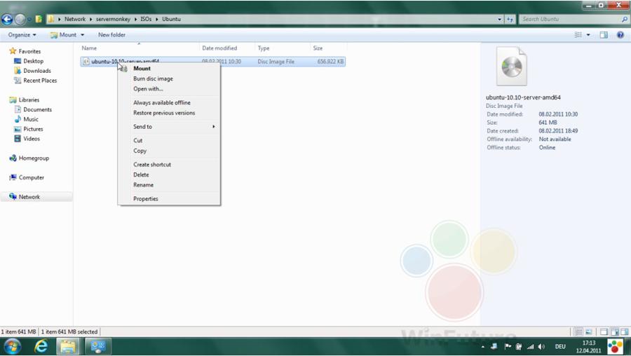Click the DEU language indicator

[x=560, y=346]
